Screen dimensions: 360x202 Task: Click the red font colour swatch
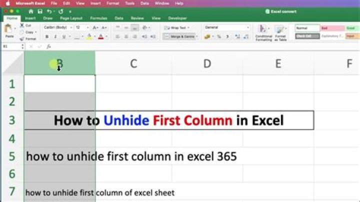pyautogui.click(x=101, y=36)
